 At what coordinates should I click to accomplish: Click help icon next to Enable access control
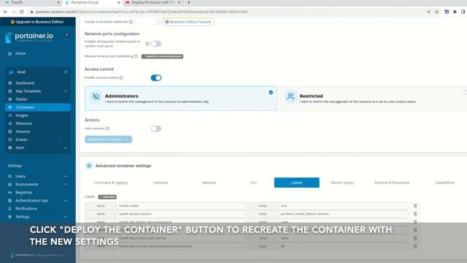click(x=121, y=77)
